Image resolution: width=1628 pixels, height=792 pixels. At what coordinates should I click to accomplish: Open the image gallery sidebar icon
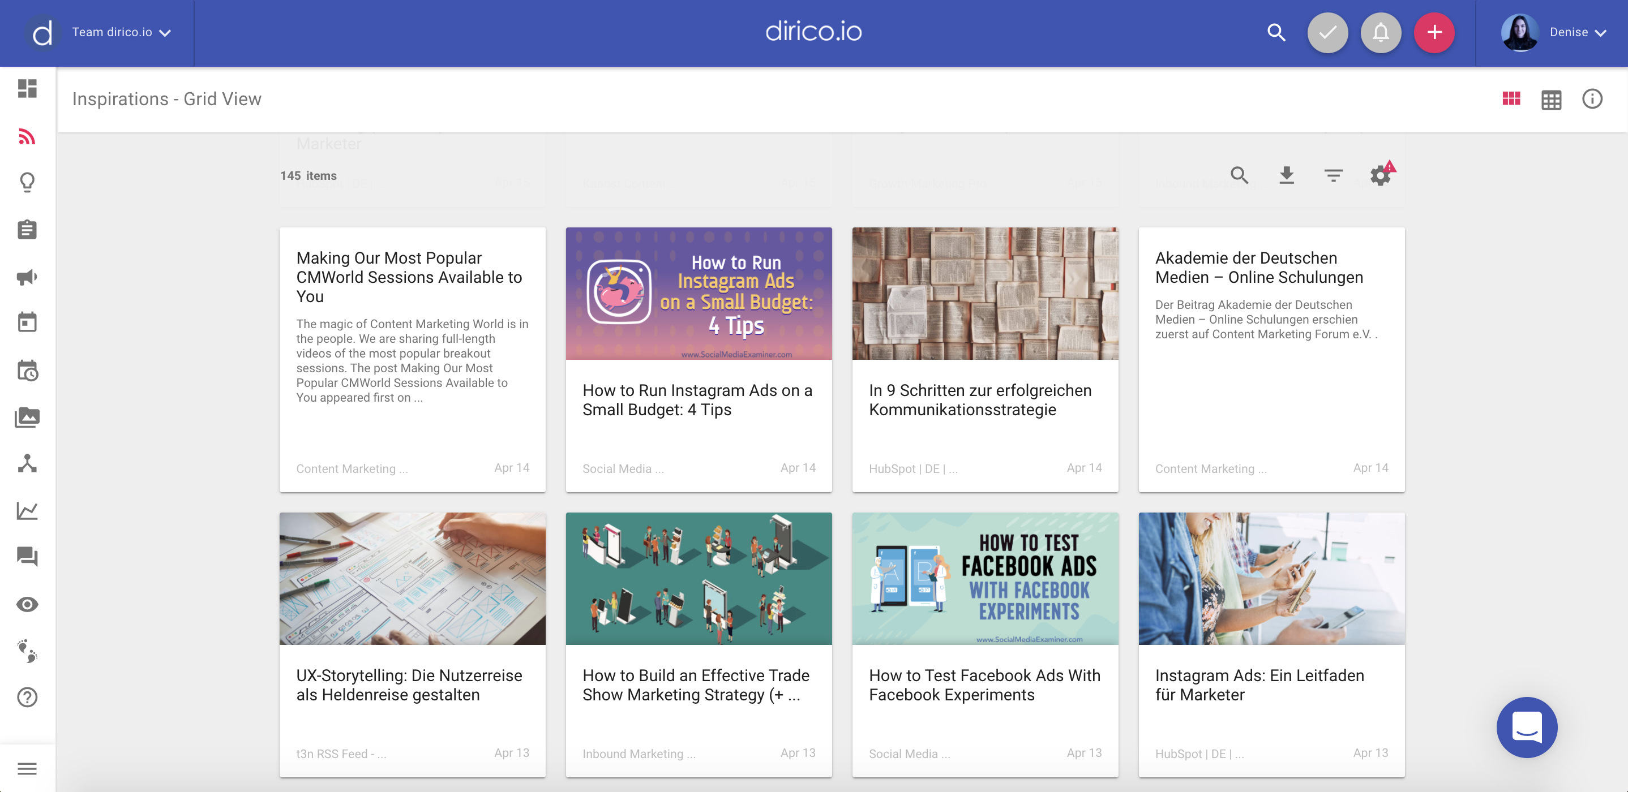pos(27,417)
